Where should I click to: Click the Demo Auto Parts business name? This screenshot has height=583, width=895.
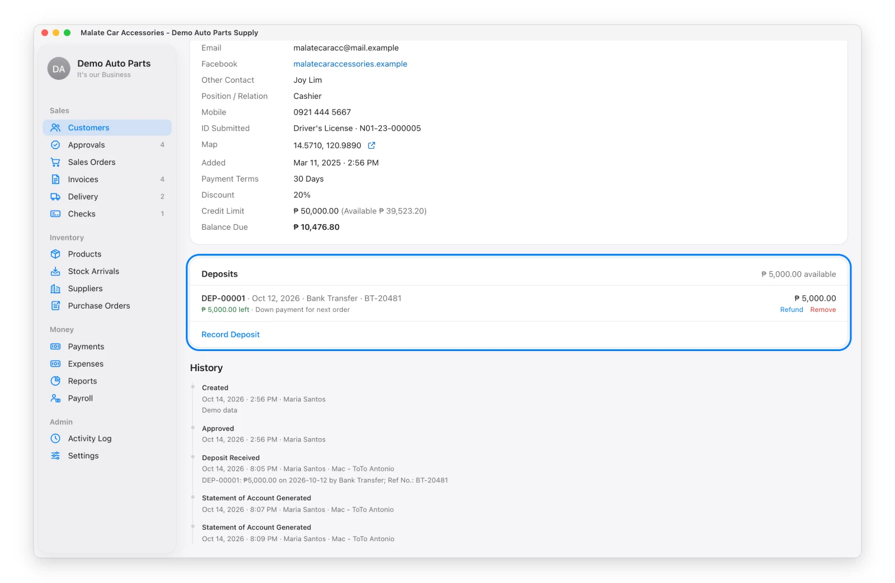pos(114,64)
